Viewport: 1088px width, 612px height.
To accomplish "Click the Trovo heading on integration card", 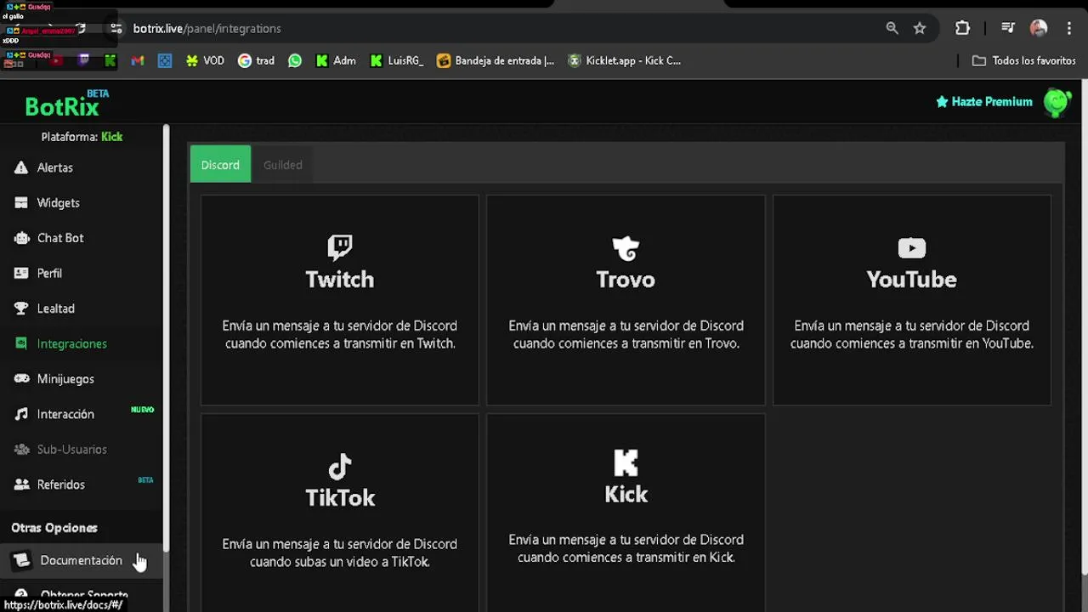I will point(626,280).
